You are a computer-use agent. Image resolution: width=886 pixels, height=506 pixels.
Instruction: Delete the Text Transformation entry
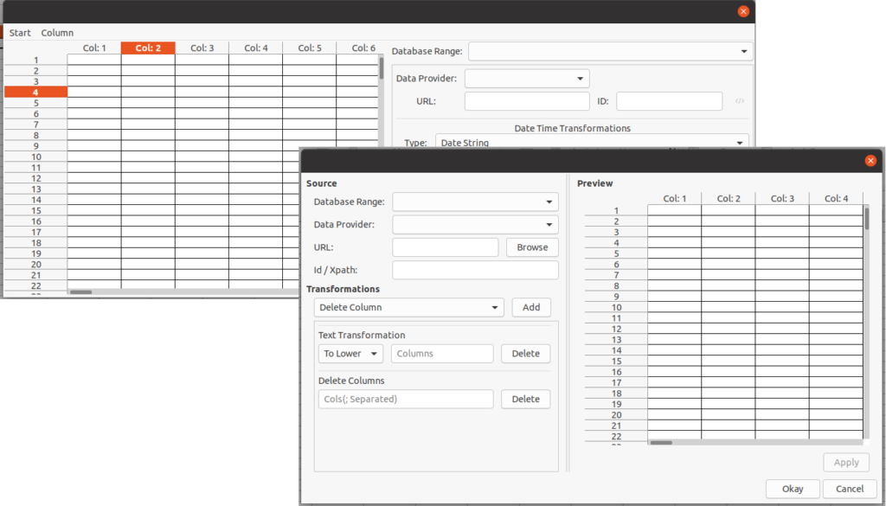point(525,354)
